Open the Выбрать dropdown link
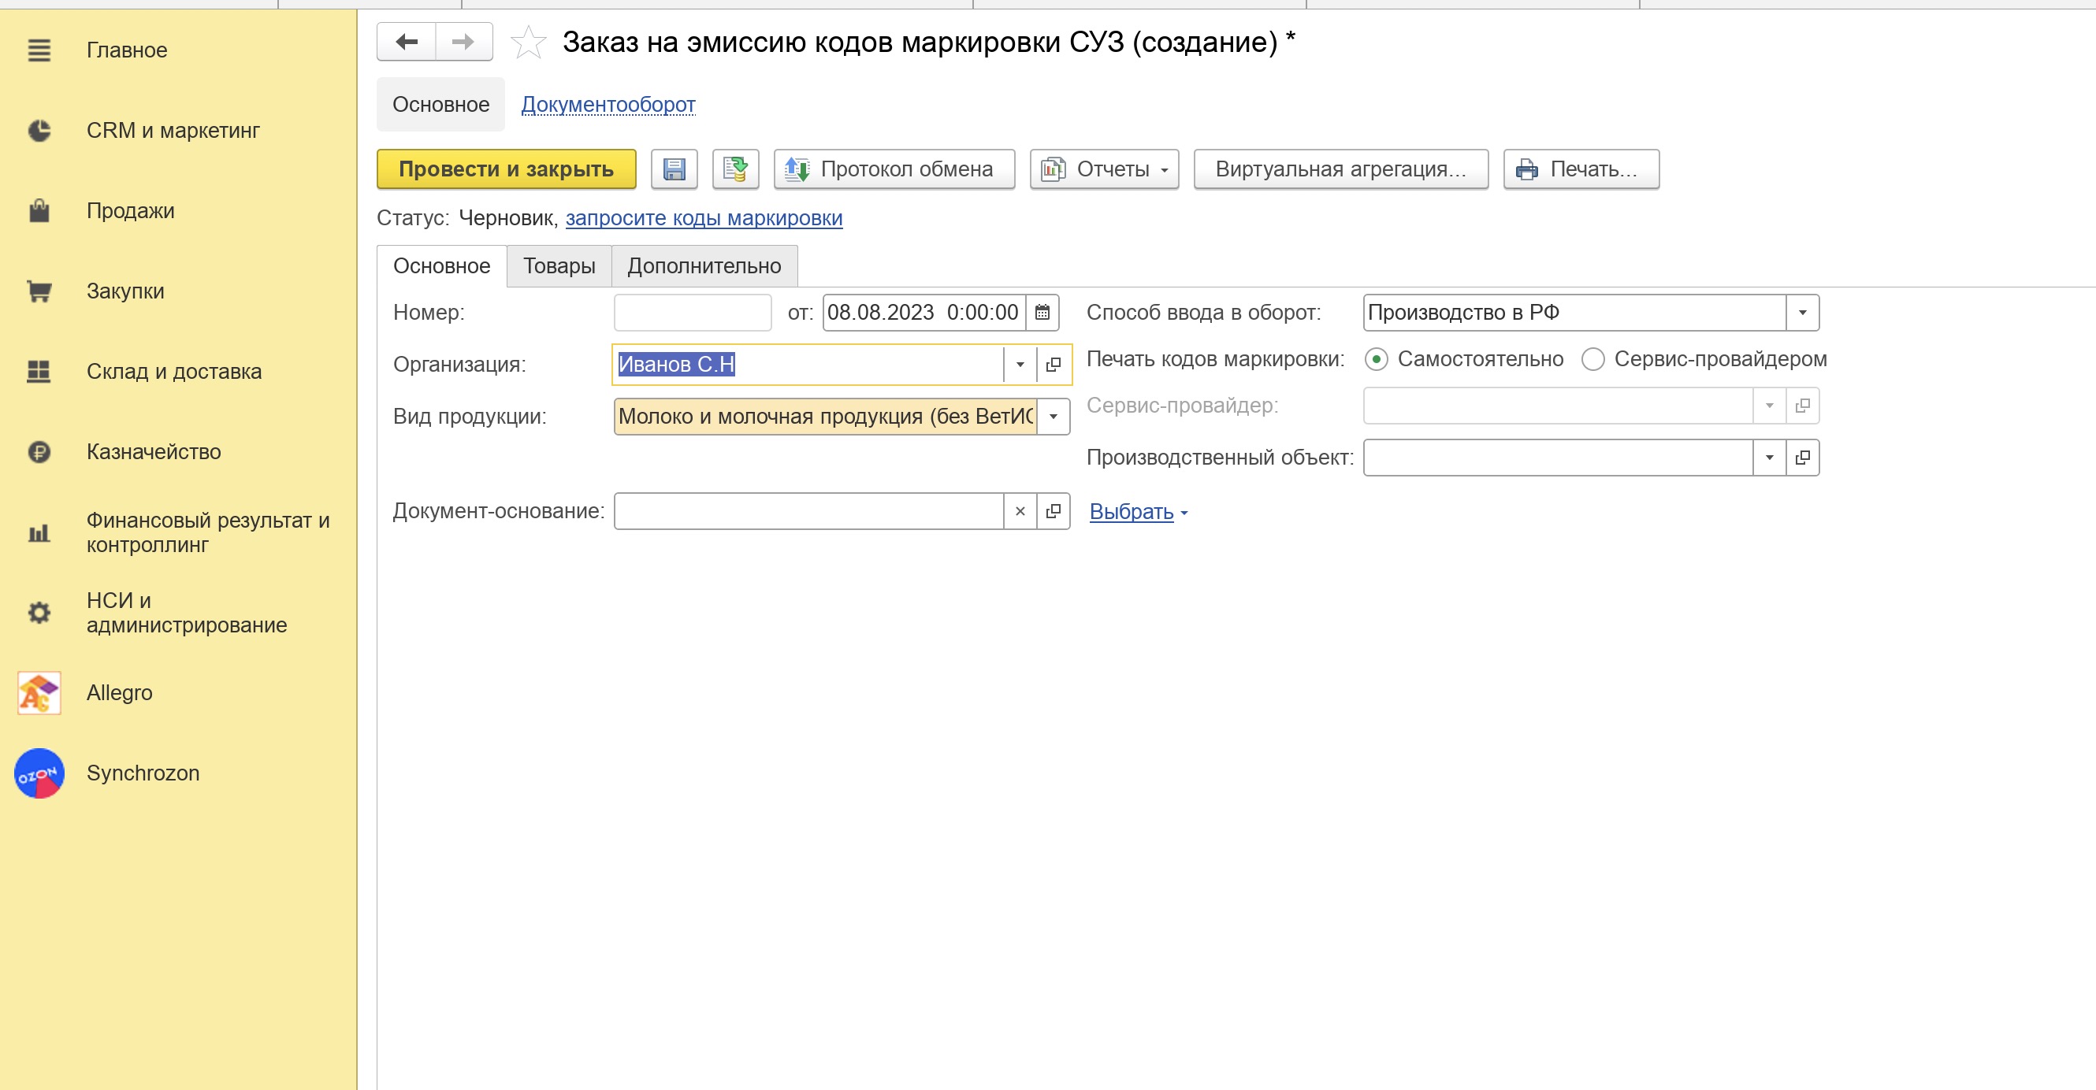The image size is (2096, 1090). tap(1139, 512)
